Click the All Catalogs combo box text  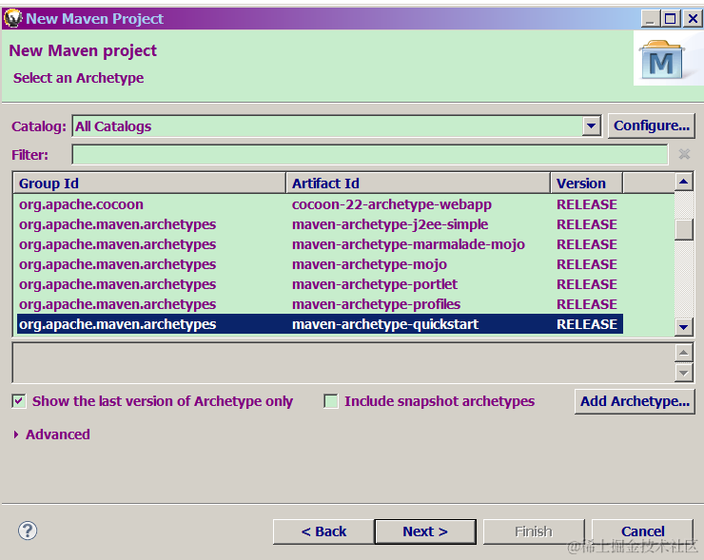(x=113, y=126)
